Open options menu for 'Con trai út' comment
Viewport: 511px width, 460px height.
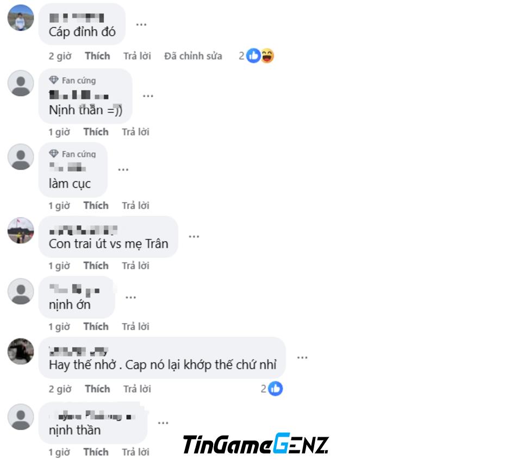tap(194, 237)
